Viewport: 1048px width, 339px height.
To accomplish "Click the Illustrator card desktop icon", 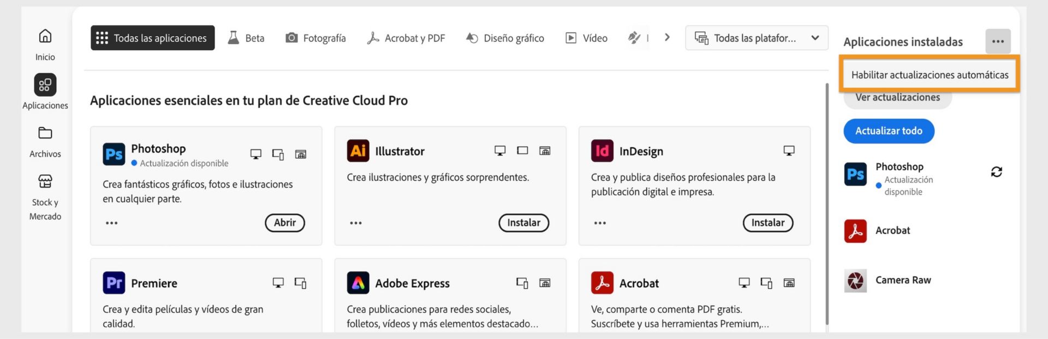I will pos(499,151).
